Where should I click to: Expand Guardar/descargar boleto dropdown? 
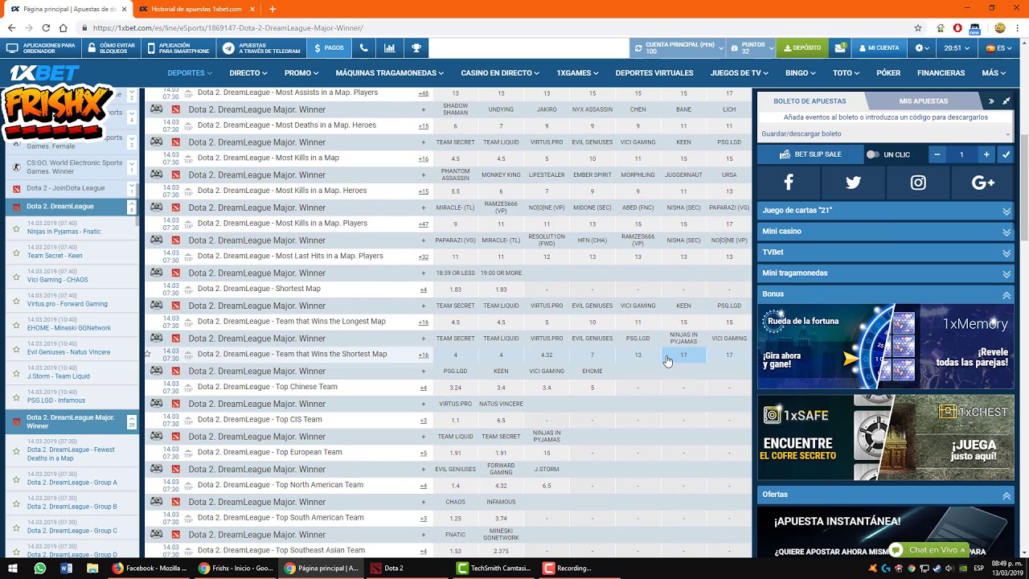point(885,134)
